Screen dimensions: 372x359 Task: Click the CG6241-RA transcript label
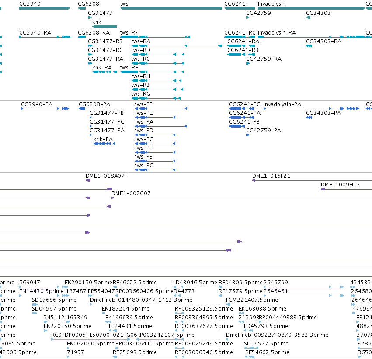243,41
